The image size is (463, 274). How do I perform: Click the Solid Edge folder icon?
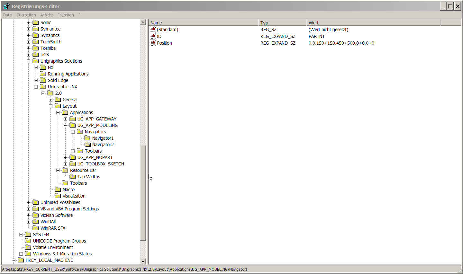(x=43, y=80)
